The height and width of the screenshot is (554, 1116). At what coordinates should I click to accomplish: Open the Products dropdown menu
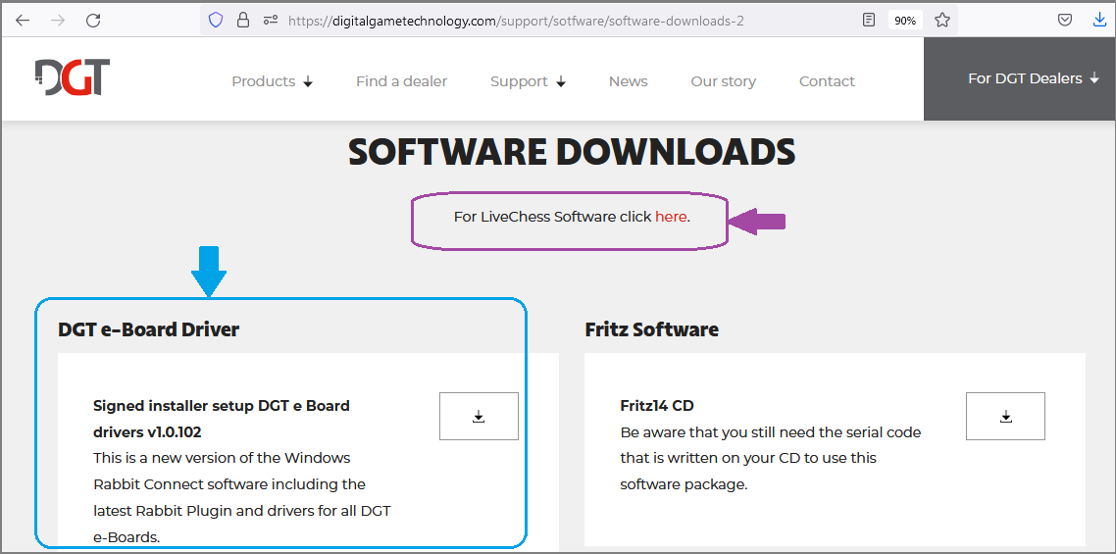tap(273, 82)
